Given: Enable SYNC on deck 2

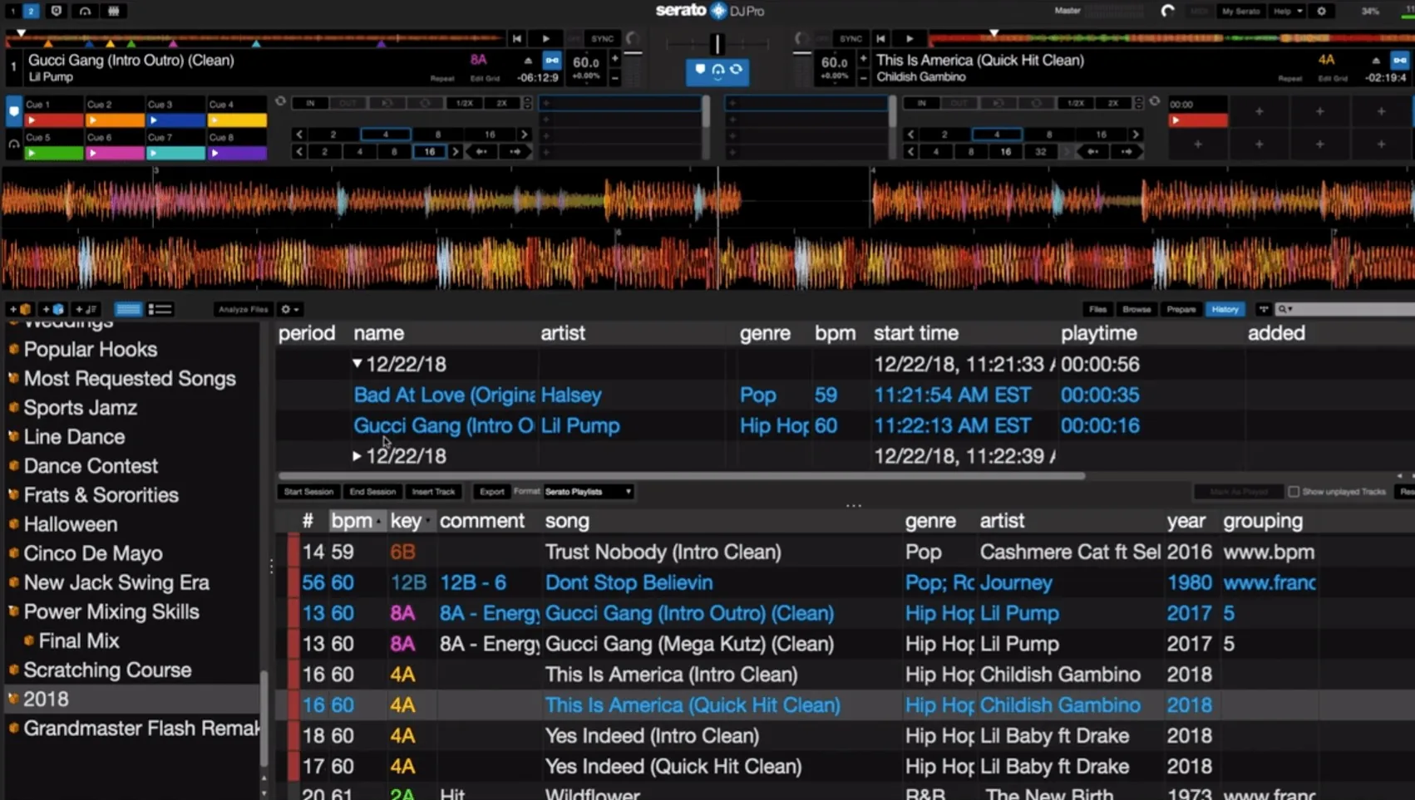Looking at the screenshot, I should click(x=850, y=38).
